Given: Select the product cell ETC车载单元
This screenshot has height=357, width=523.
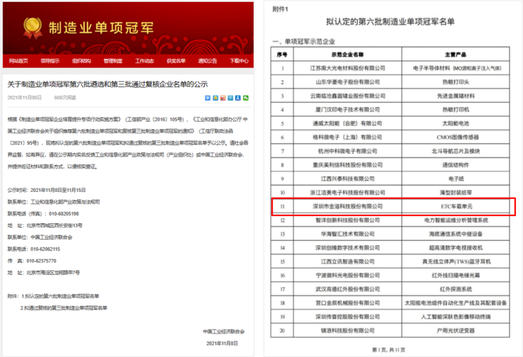Looking at the screenshot, I should coord(456,206).
